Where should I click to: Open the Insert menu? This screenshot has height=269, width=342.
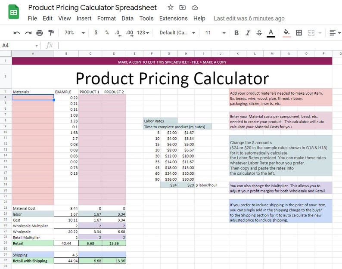click(x=84, y=19)
